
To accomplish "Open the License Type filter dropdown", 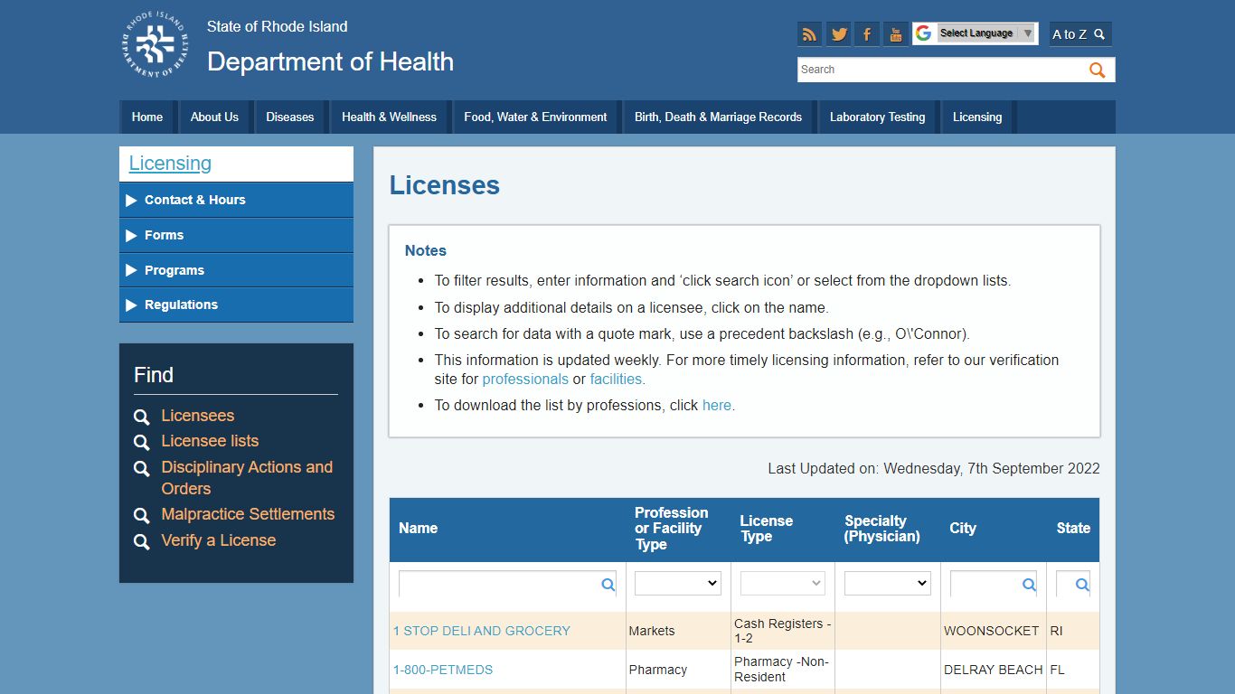I will (x=782, y=584).
